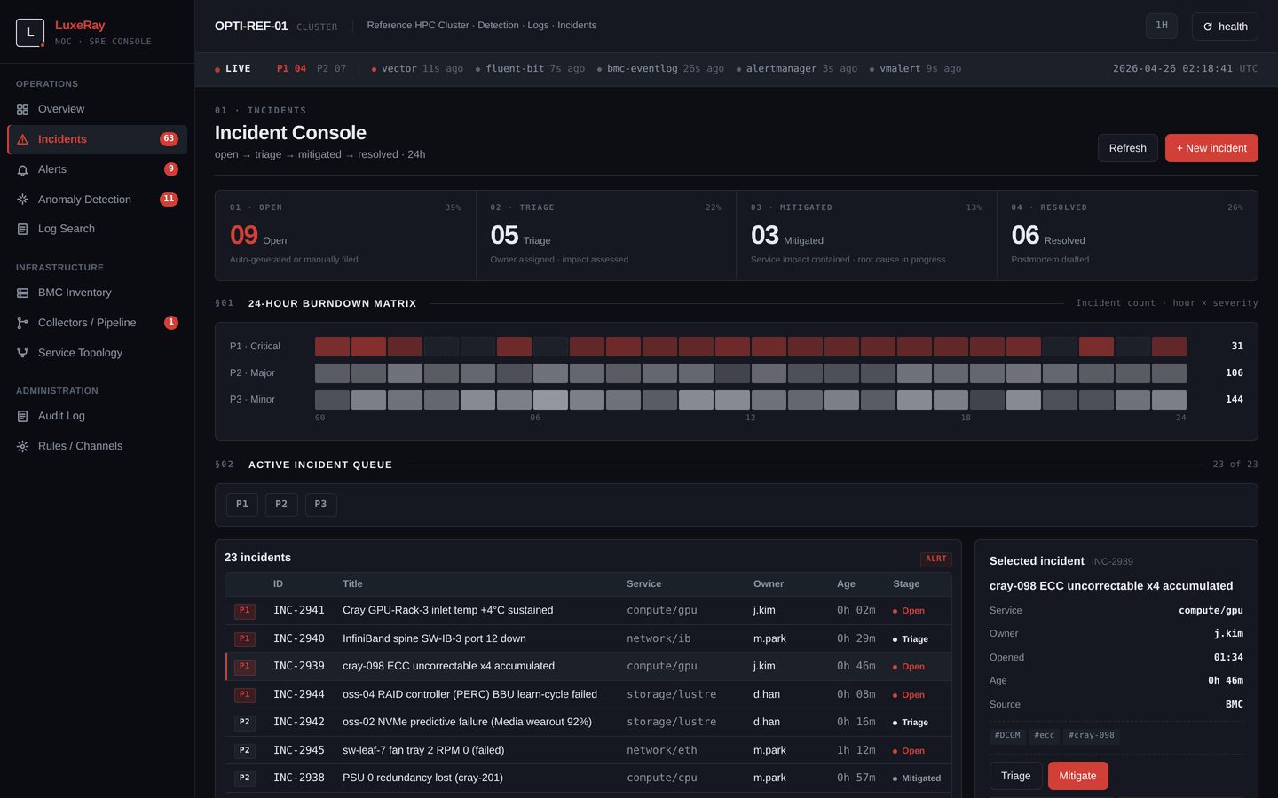Click the red Mitigate button
The width and height of the screenshot is (1278, 798).
pos(1077,776)
